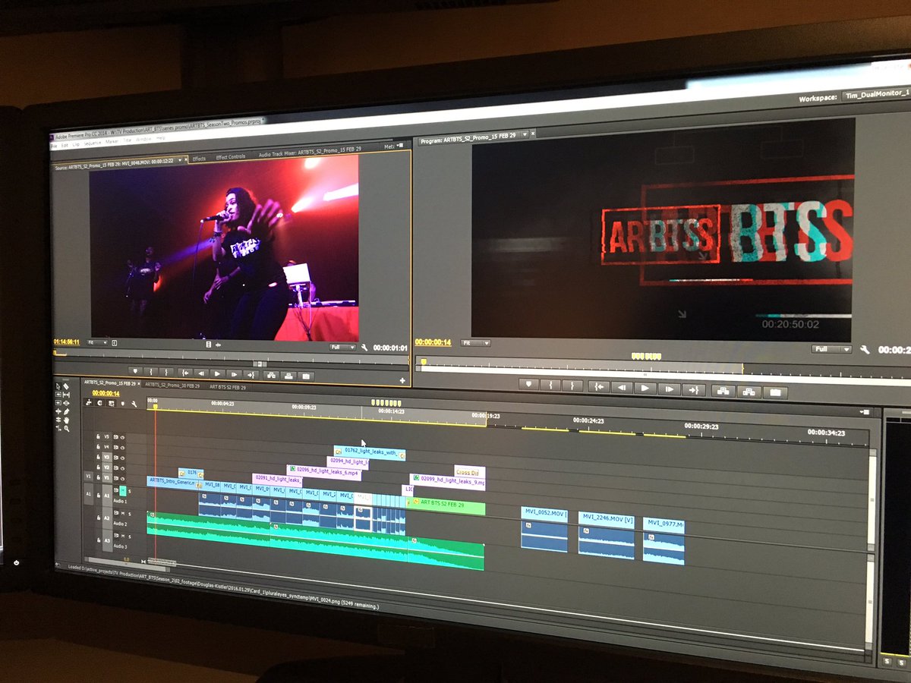Switch to Audio Track Mixer tab
Screen dimensions: 911x683
tap(310, 152)
